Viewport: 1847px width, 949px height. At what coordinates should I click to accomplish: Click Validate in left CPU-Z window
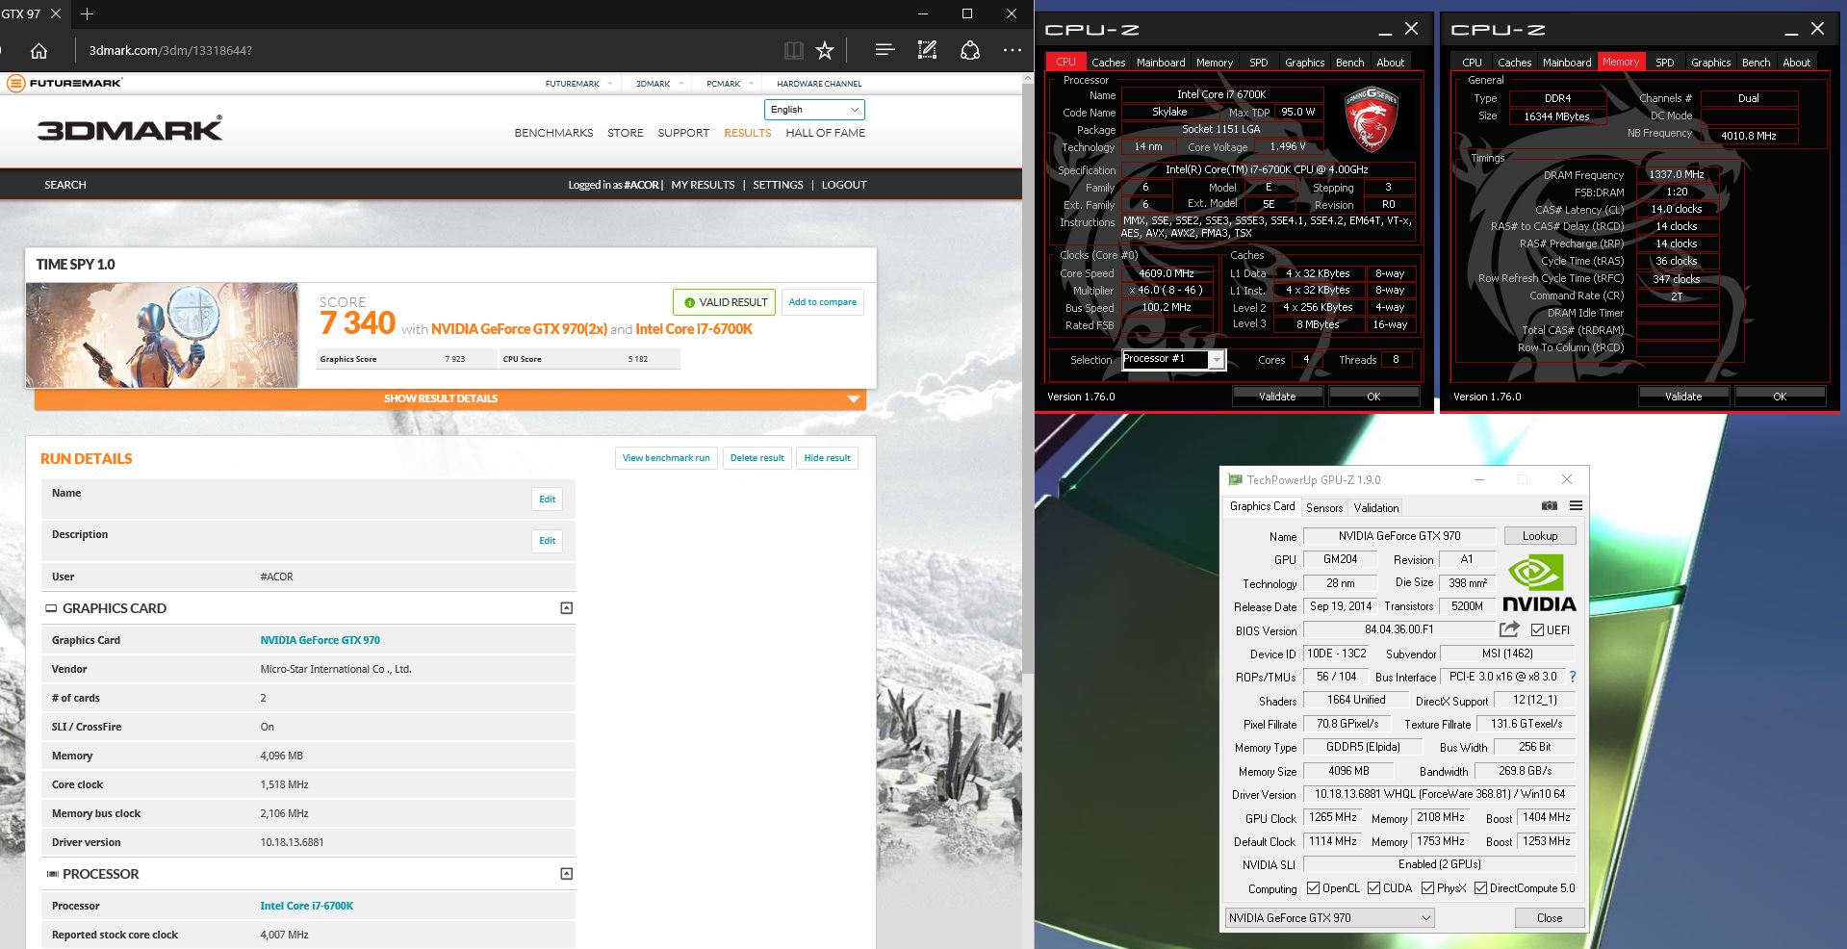[x=1277, y=396]
